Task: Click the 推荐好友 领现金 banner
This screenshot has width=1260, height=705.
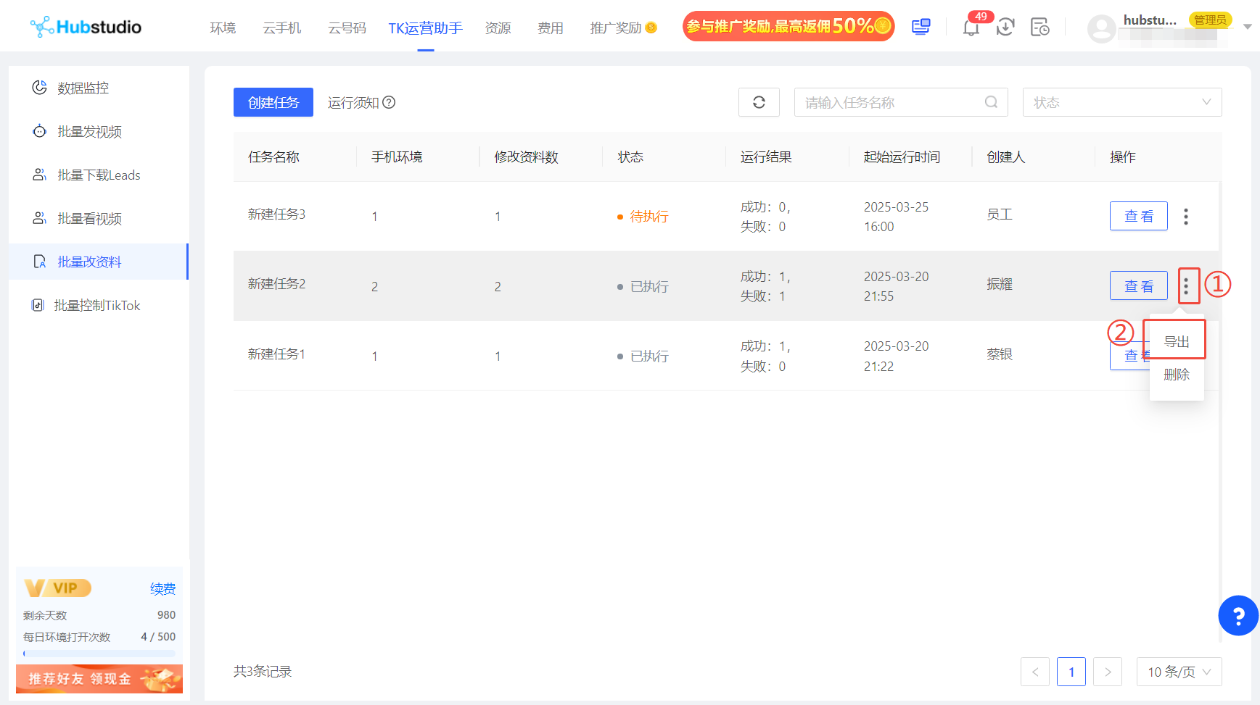Action: coord(99,679)
